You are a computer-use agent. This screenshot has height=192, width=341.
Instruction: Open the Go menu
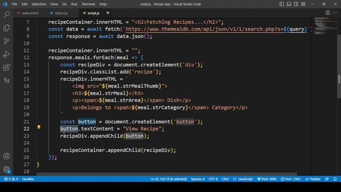tap(64, 4)
